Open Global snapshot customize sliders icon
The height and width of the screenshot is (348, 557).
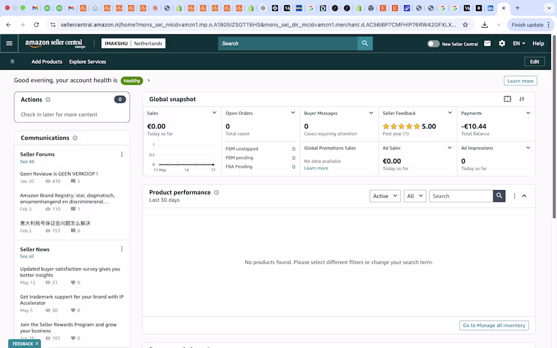[522, 99]
